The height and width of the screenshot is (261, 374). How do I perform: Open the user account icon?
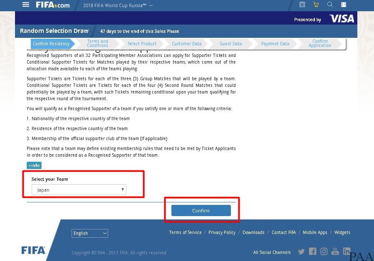click(344, 5)
